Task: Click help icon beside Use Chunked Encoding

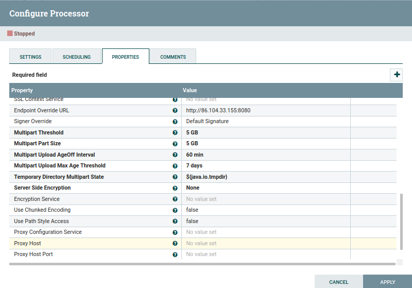Action: click(x=175, y=210)
